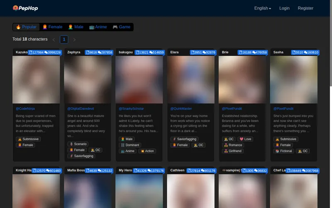Open Sasha character image
332x208 pixels.
pos(294,79)
